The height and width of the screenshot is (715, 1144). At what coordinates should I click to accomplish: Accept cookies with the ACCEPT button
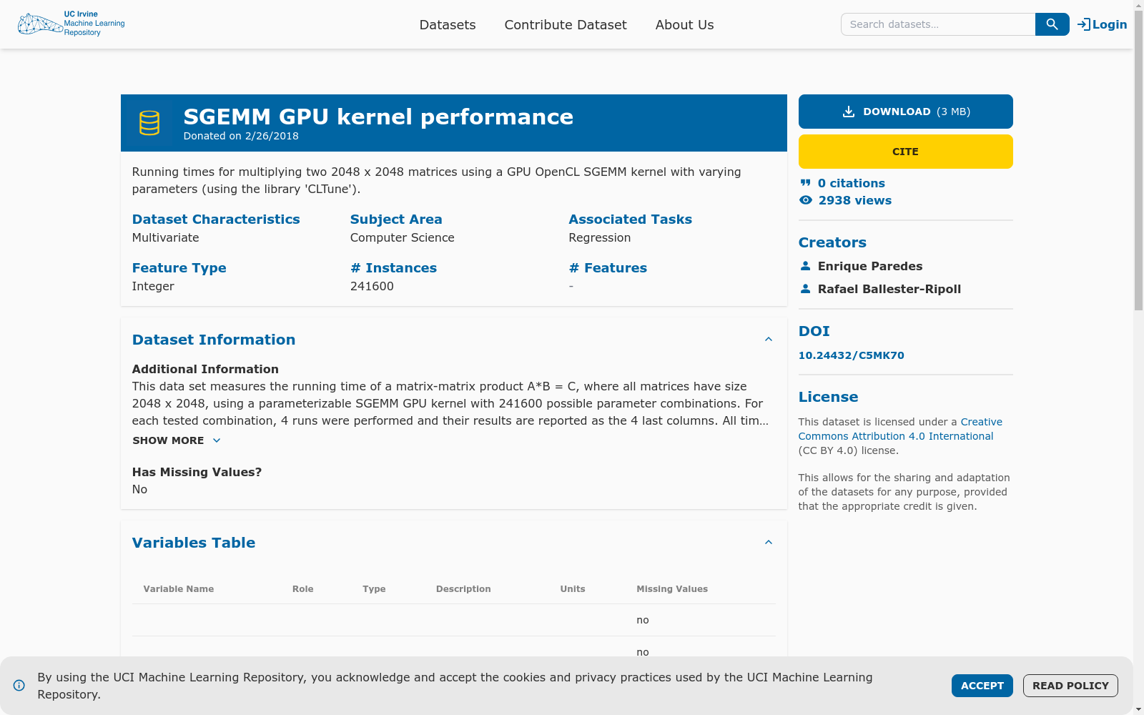[x=982, y=685]
